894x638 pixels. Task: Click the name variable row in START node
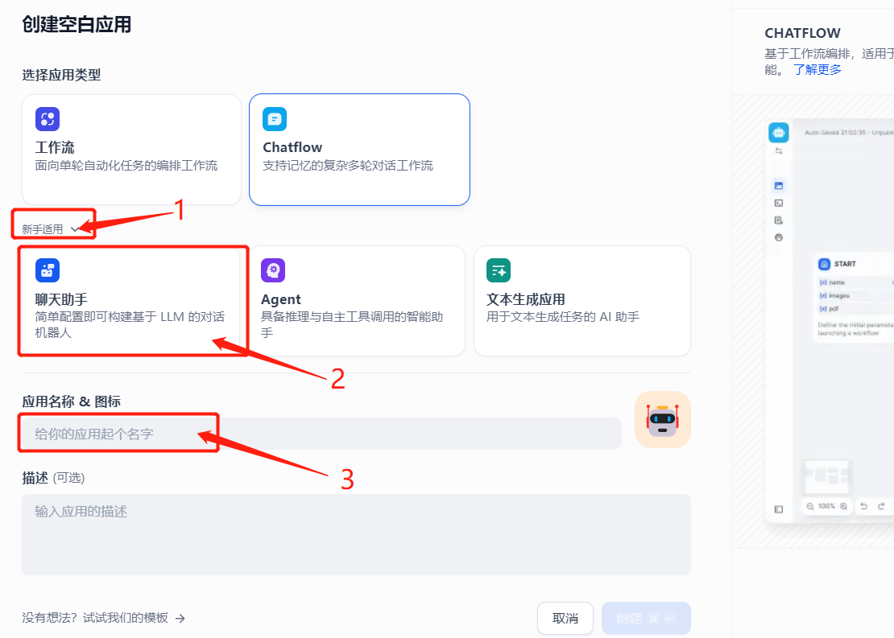pos(855,282)
